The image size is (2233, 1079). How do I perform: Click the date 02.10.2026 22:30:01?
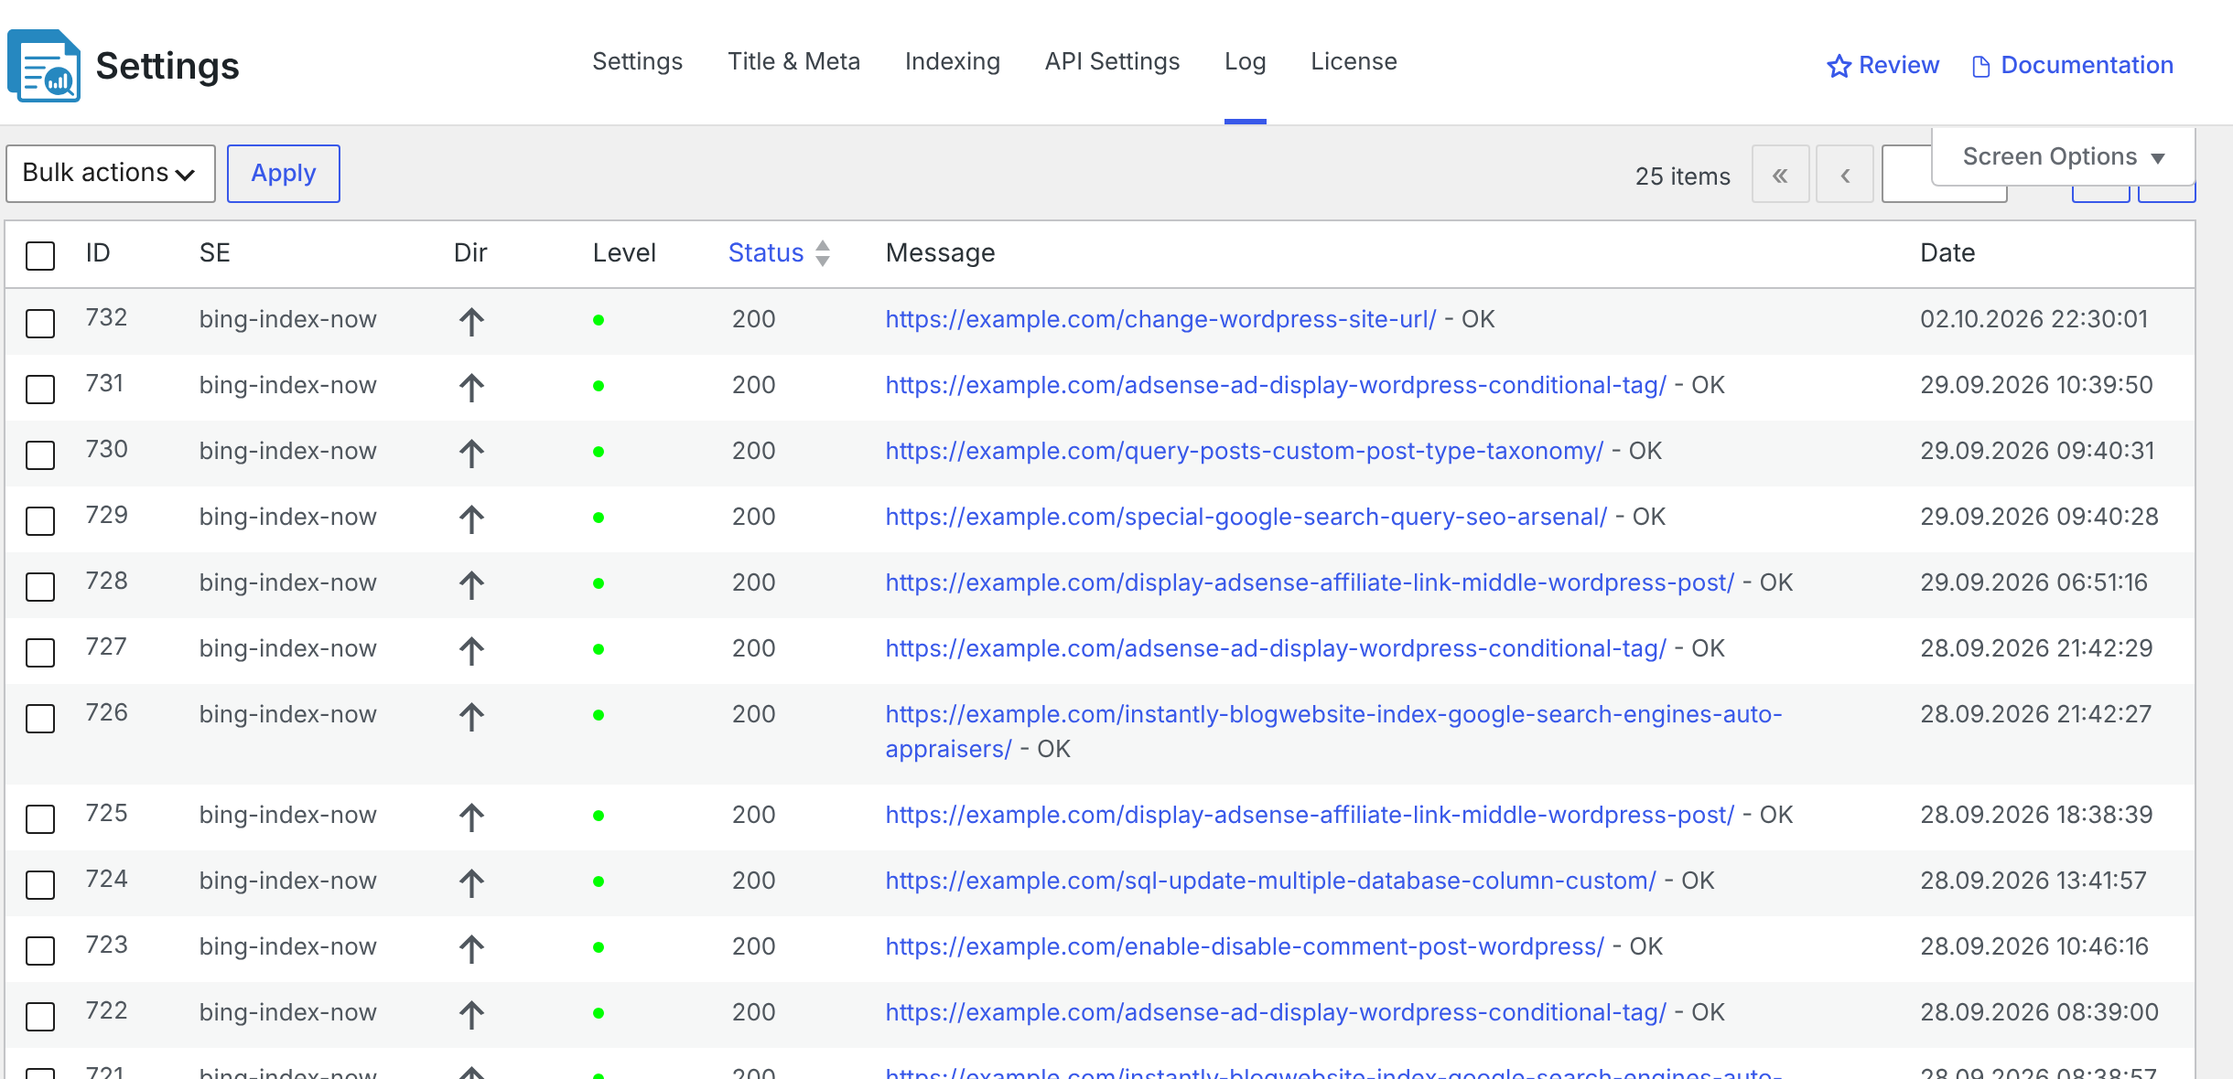[2033, 319]
